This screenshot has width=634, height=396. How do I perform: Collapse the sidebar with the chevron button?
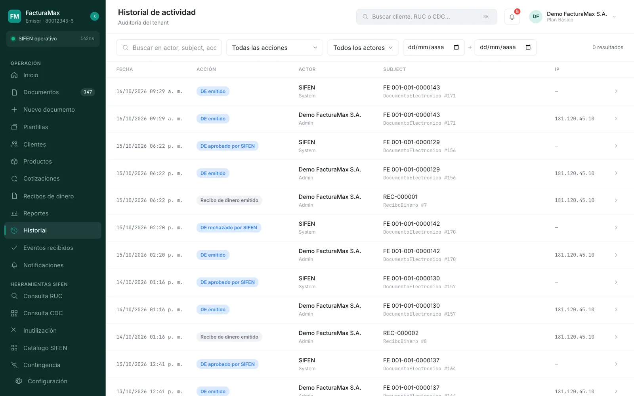tap(95, 16)
